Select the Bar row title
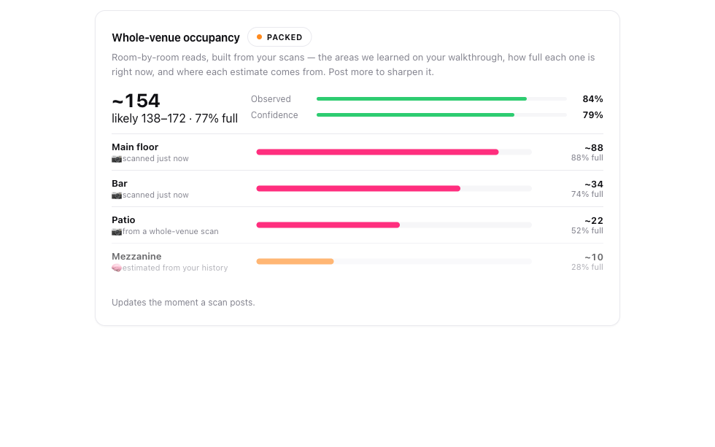This screenshot has width=715, height=447. (120, 183)
